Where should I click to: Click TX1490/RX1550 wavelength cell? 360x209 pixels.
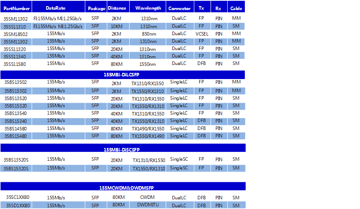click(x=148, y=129)
